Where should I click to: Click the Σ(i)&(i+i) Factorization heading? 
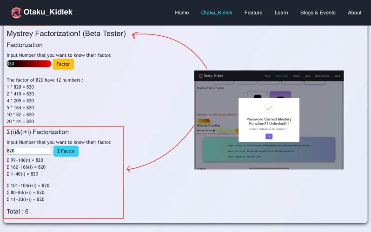pos(38,132)
